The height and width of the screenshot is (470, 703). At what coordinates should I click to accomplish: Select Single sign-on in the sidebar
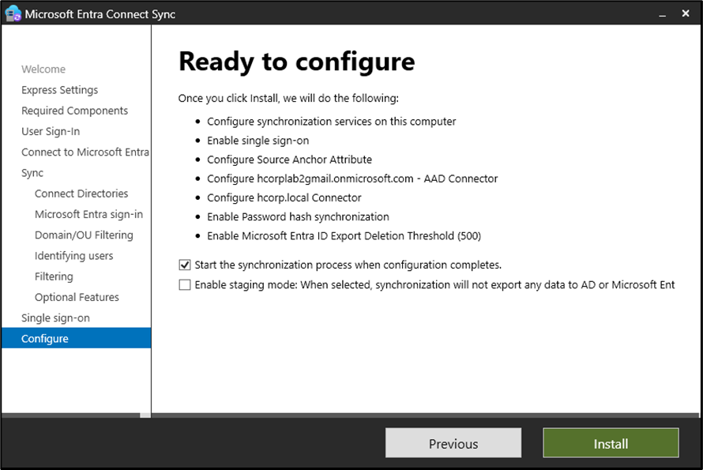pyautogui.click(x=55, y=318)
